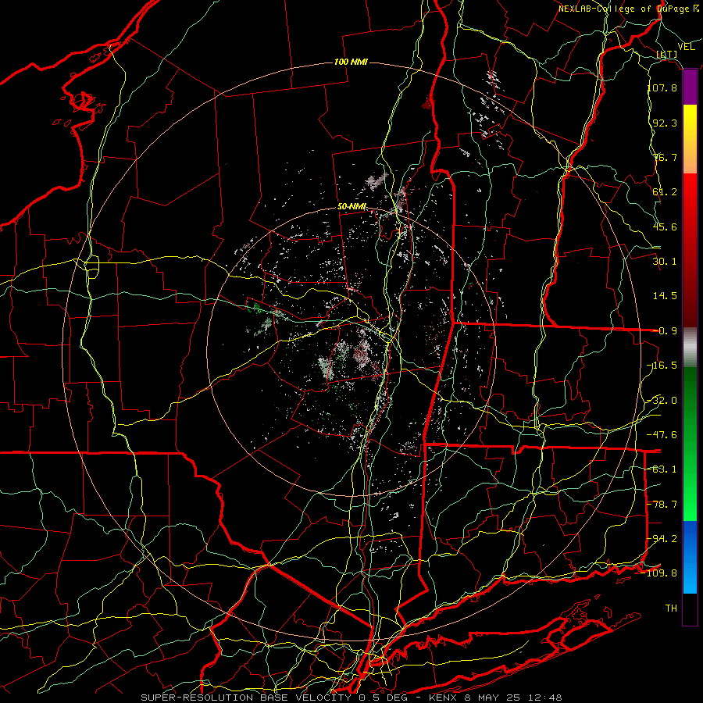Click the 14.5 velocity scale value
703x703 pixels.
pos(665,296)
